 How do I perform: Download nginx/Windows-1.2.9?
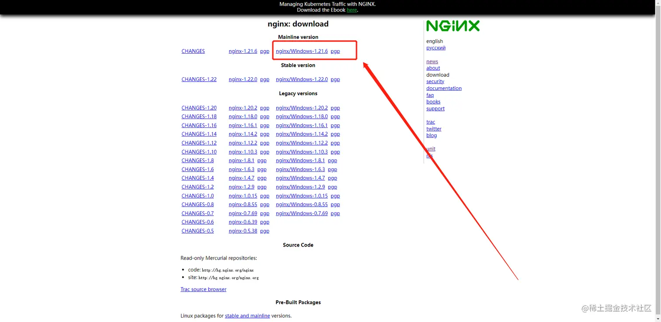click(300, 187)
